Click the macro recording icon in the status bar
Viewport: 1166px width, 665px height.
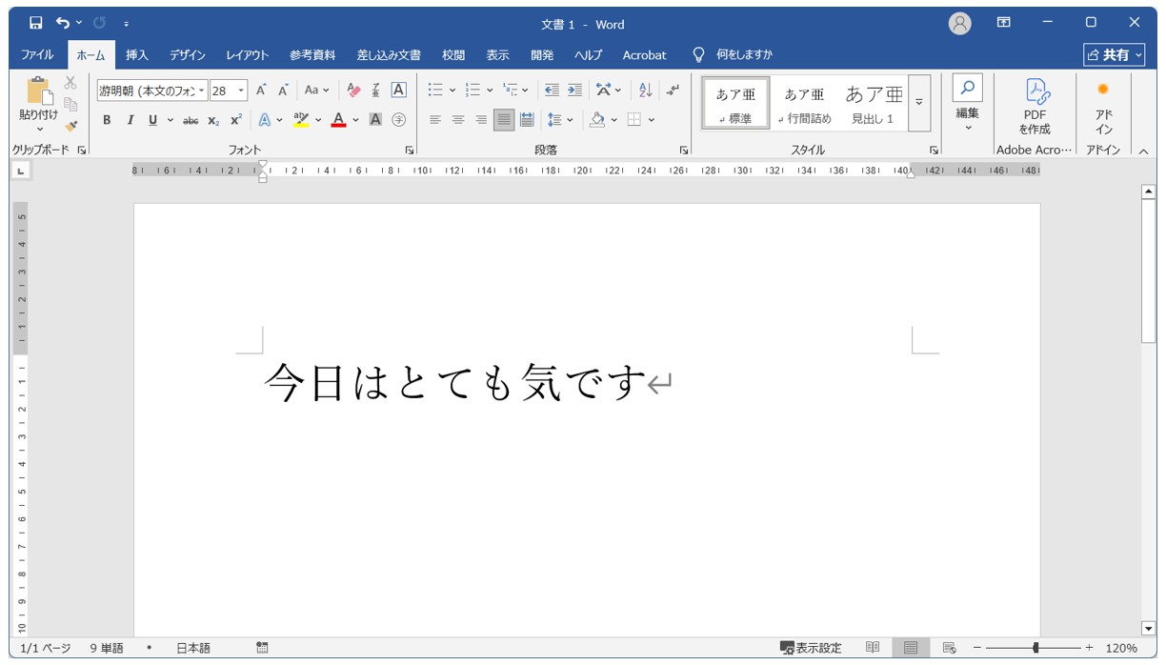coord(262,648)
